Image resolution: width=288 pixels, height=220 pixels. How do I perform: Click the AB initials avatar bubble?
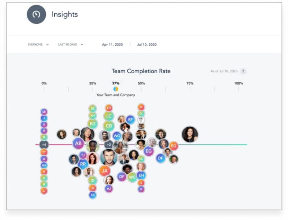click(78, 144)
